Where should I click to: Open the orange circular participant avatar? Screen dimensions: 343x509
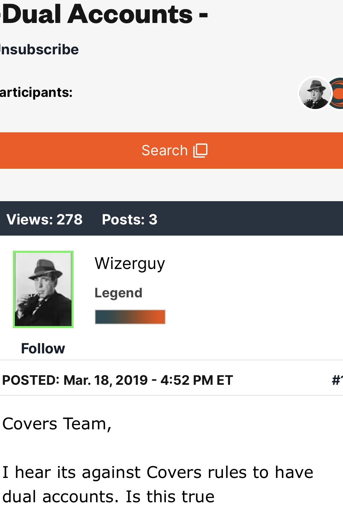click(338, 94)
